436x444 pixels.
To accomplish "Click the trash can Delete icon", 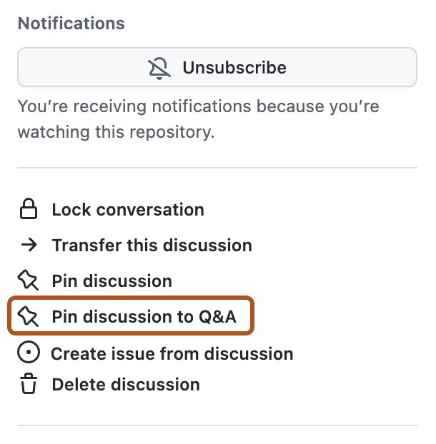I will (29, 385).
